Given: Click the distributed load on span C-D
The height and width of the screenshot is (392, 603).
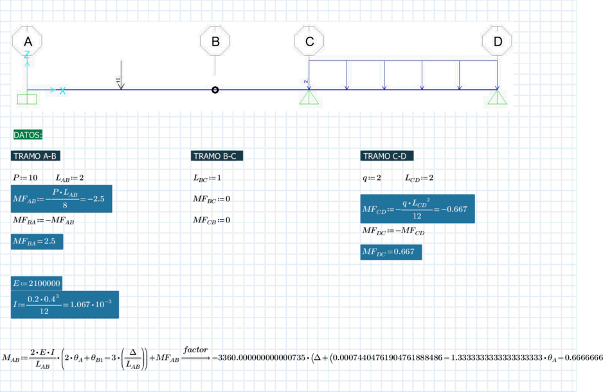Looking at the screenshot, I should click(403, 75).
